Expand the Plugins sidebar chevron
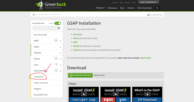 [61, 59]
